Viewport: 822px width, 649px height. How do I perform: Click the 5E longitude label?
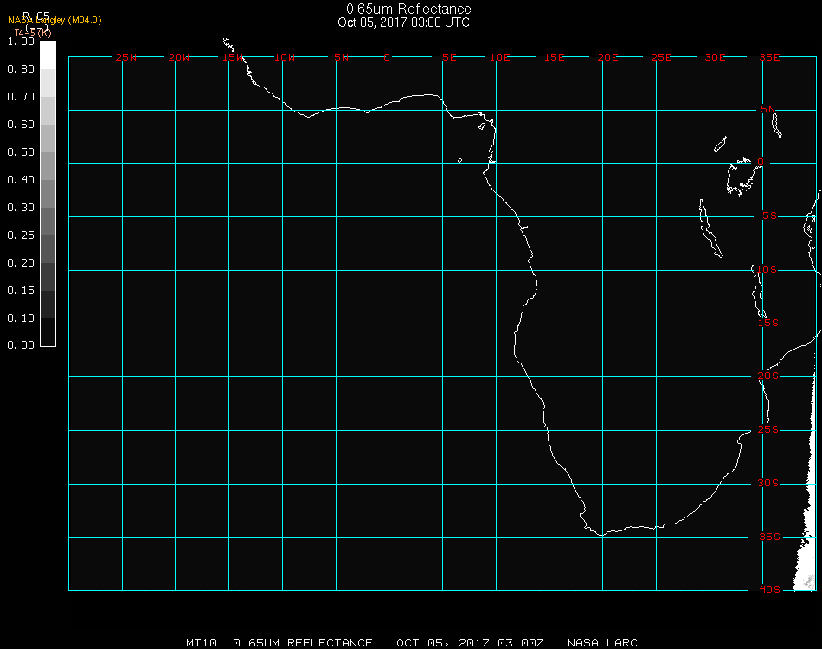coord(449,57)
